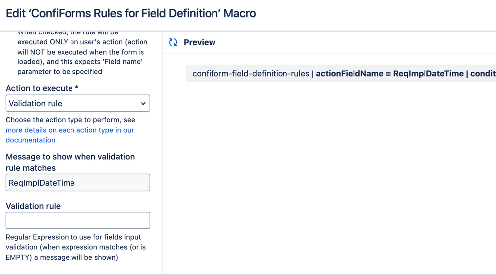Click the '(or is EMPTY) a message will be shown' text
This screenshot has width=496, height=275.
62,257
